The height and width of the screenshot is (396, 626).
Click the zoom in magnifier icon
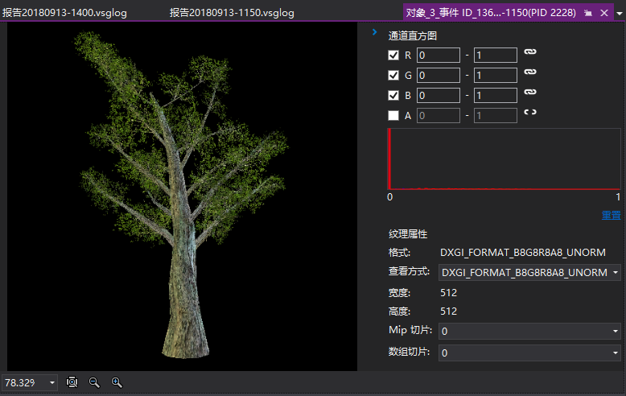pos(117,382)
